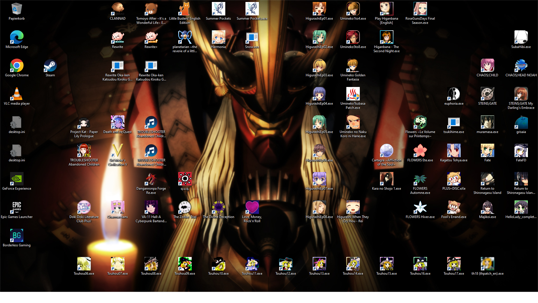Image resolution: width=538 pixels, height=303 pixels.
Task: Click Love, Money, Rock'n'Roll icon
Action: point(252,207)
